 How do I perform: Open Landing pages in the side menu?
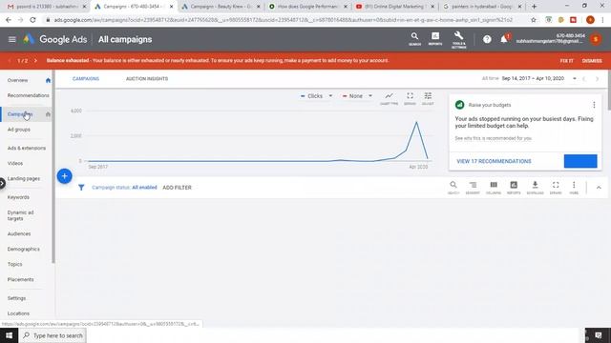click(x=23, y=179)
